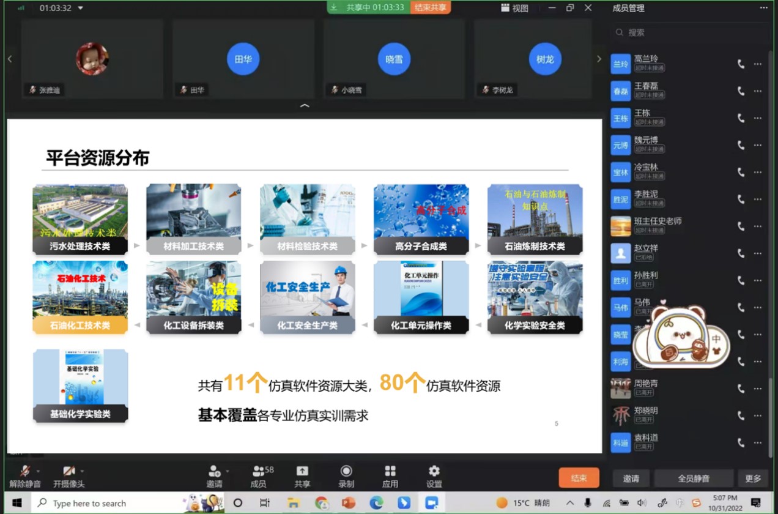This screenshot has height=514, width=778.
Task: Open the 设置 settings gear icon
Action: (x=434, y=471)
